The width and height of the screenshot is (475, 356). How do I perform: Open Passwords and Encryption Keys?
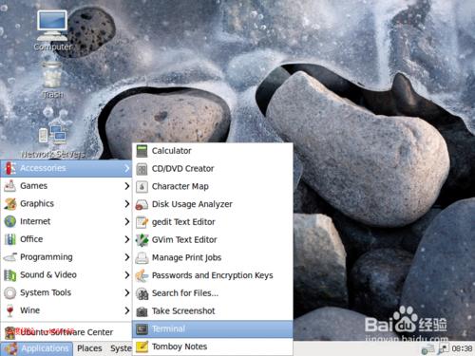(213, 275)
